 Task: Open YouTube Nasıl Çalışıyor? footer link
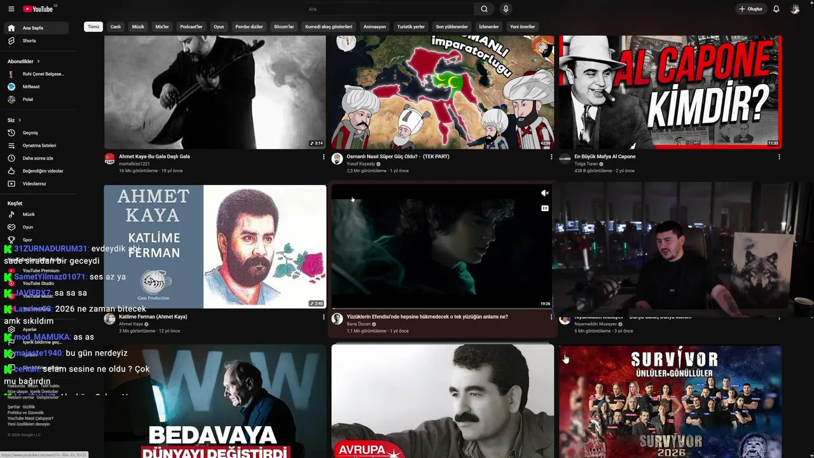(x=31, y=419)
